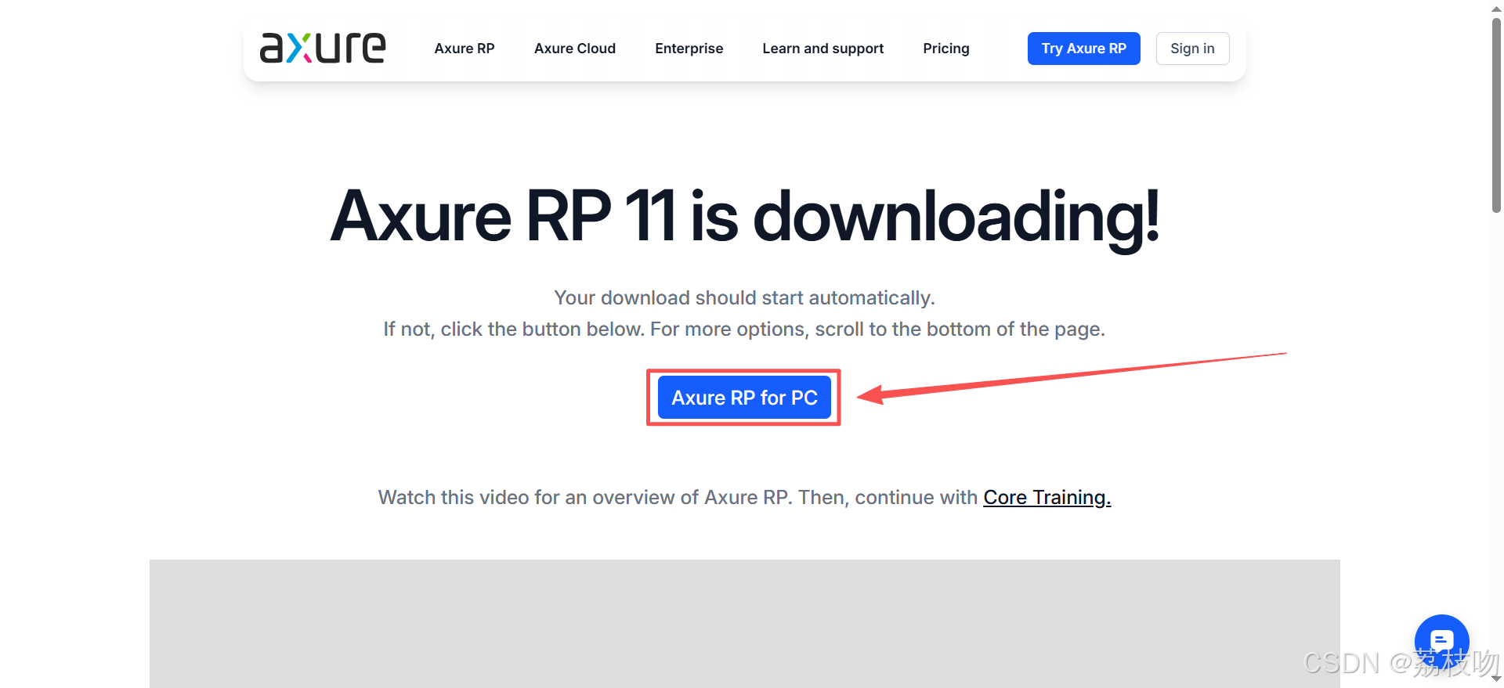The height and width of the screenshot is (688, 1504).
Task: Open Learn and support menu
Action: (x=823, y=49)
